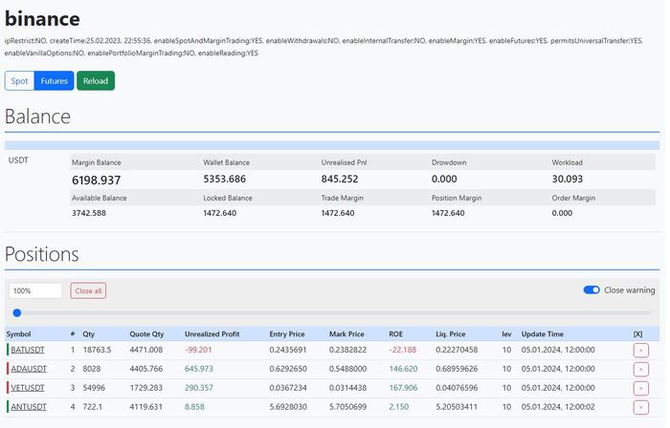Open the ADAUSDT symbol link

click(x=29, y=369)
